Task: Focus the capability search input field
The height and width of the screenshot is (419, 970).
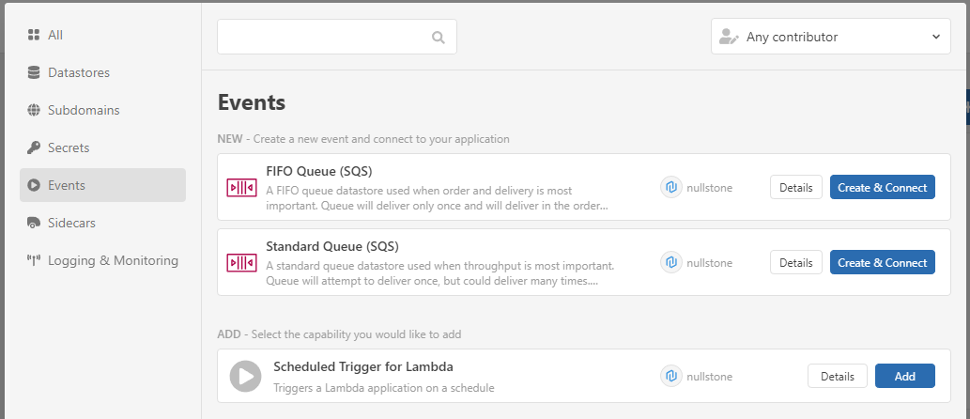Action: pyautogui.click(x=324, y=38)
